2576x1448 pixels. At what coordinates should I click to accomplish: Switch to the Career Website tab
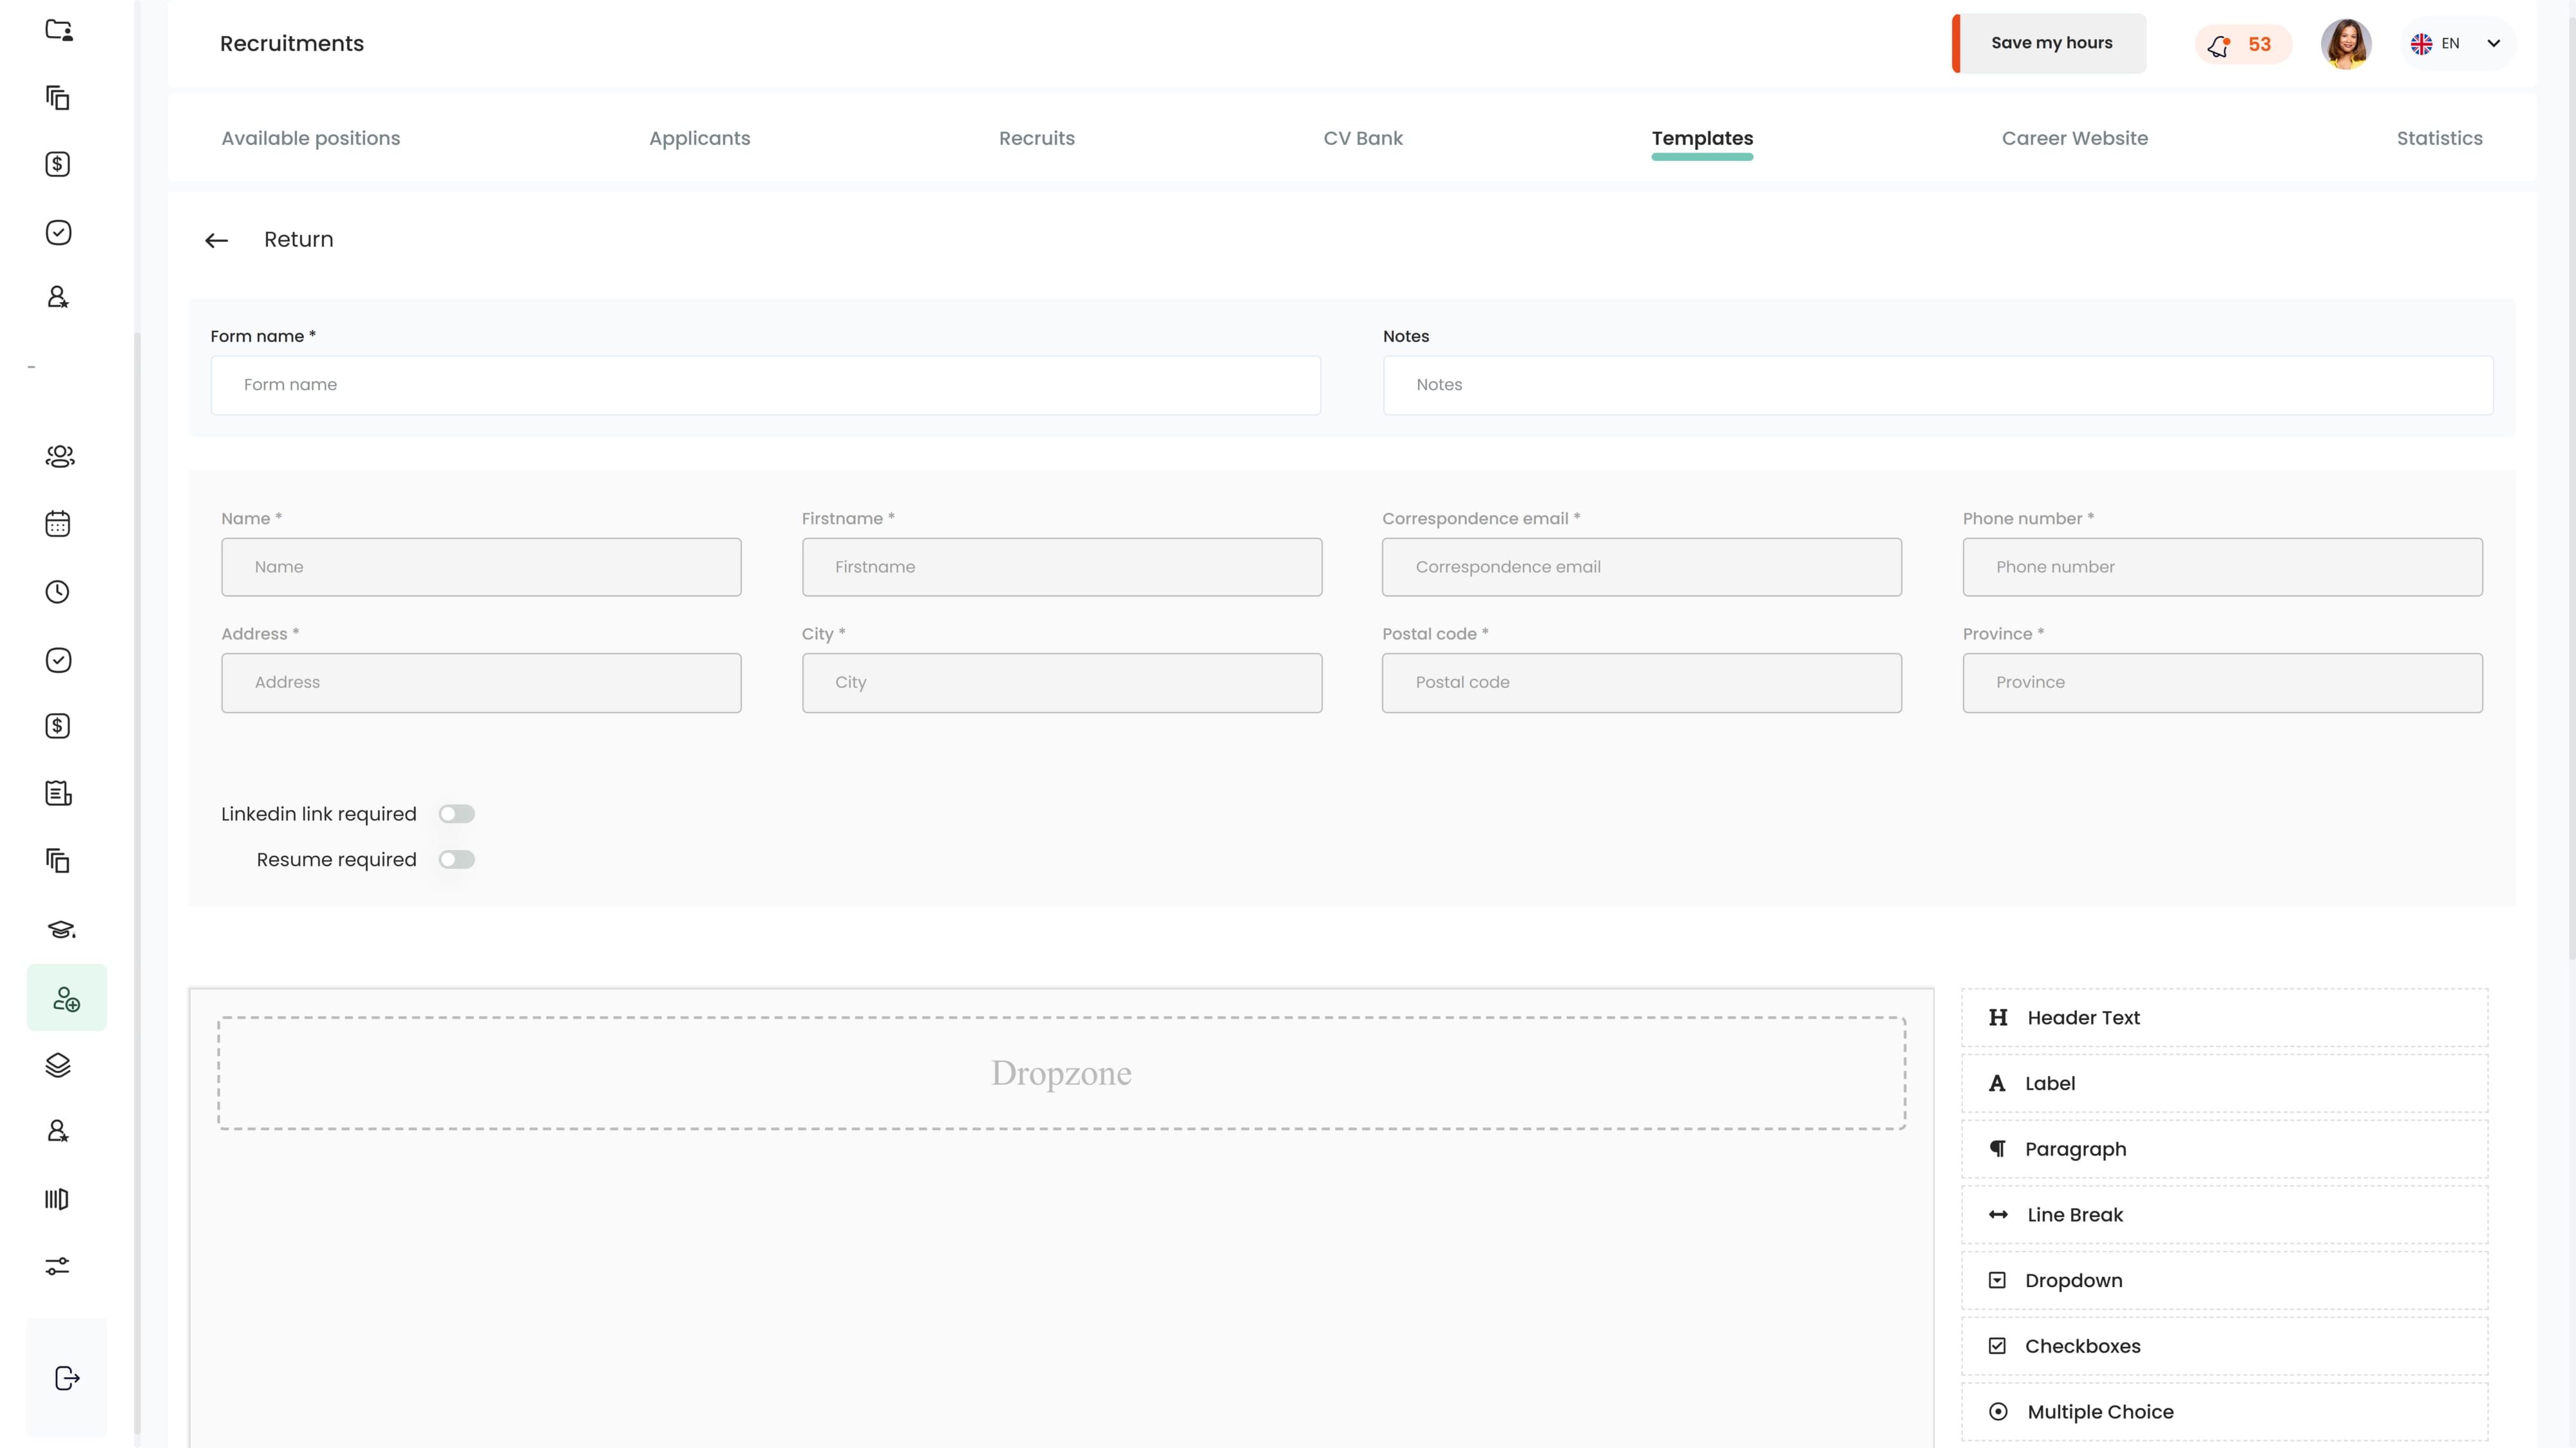point(2074,138)
